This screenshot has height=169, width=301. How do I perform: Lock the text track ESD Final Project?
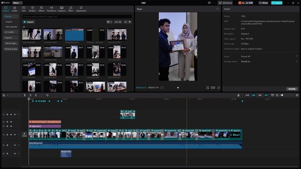7,122
